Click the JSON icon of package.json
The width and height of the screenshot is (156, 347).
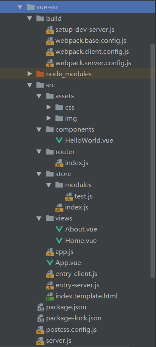pyautogui.click(x=41, y=307)
